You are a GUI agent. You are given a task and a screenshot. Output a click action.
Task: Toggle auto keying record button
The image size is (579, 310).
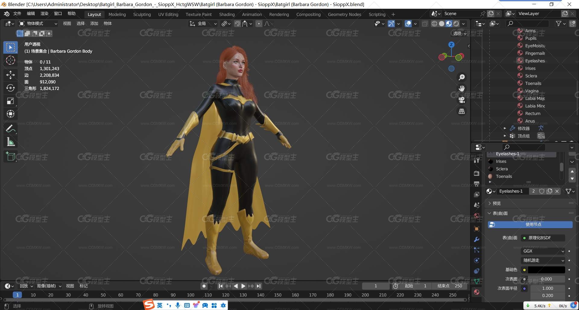pos(204,286)
